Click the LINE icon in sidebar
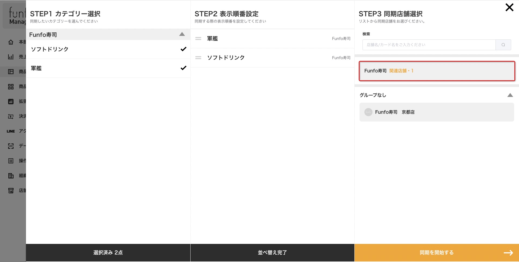 (11, 131)
